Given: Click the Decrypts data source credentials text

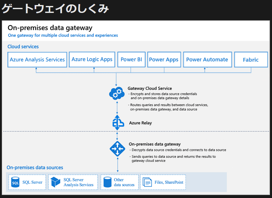Looking at the screenshot, I should coord(178,150).
